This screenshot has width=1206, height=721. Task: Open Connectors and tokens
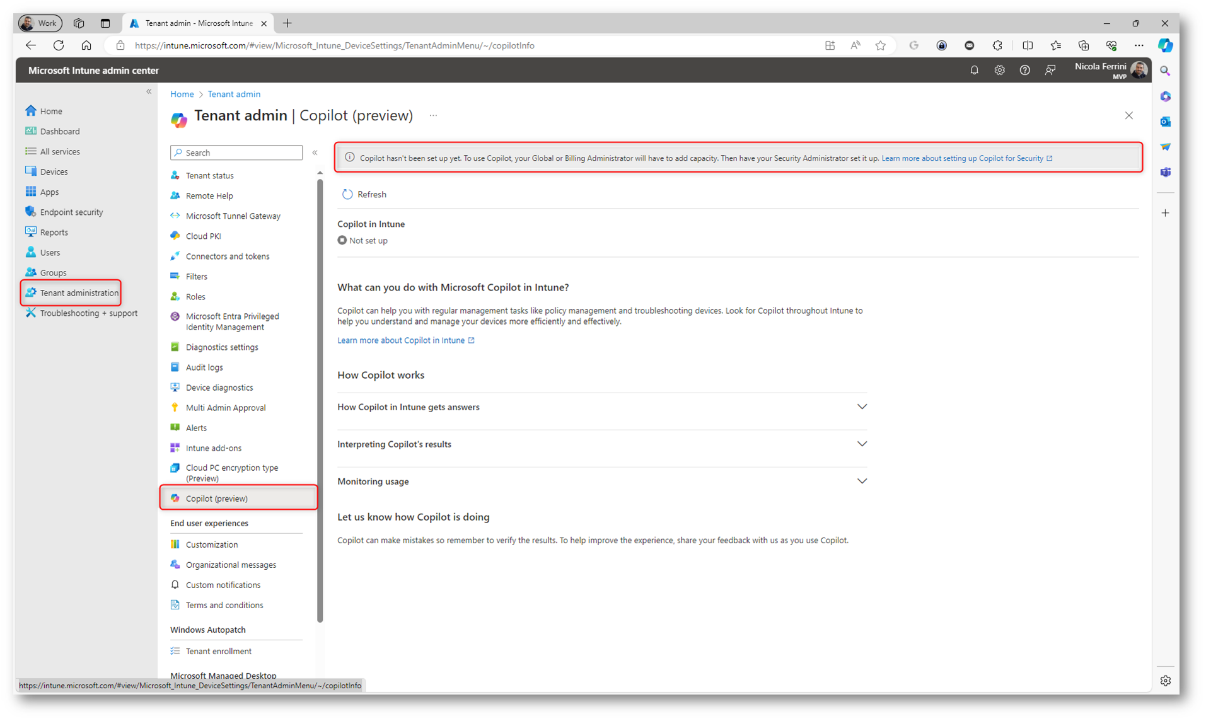click(x=227, y=256)
